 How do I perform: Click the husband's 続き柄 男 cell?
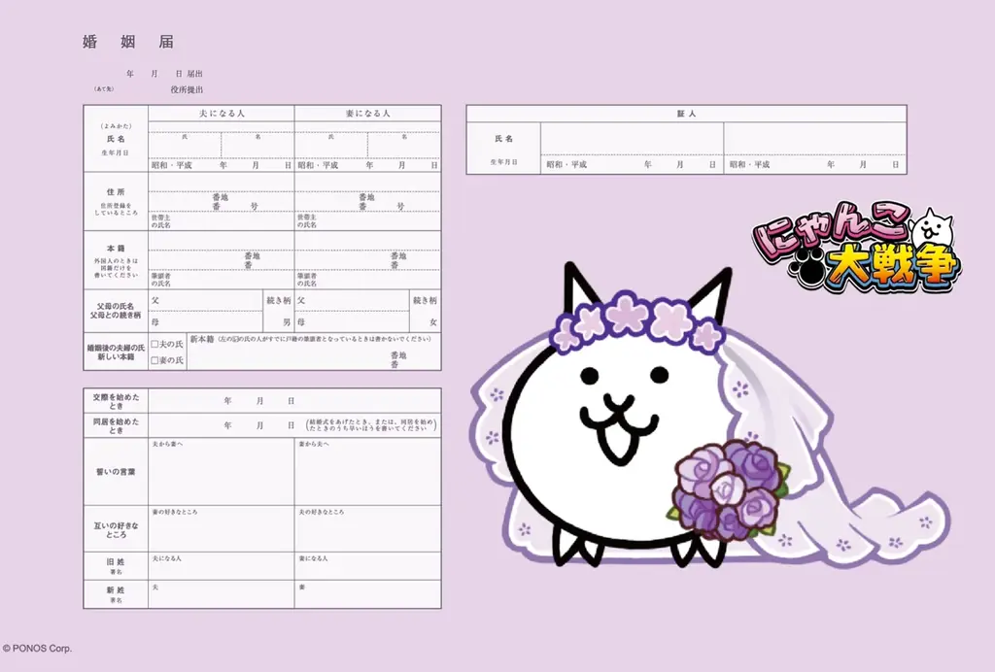tap(279, 312)
